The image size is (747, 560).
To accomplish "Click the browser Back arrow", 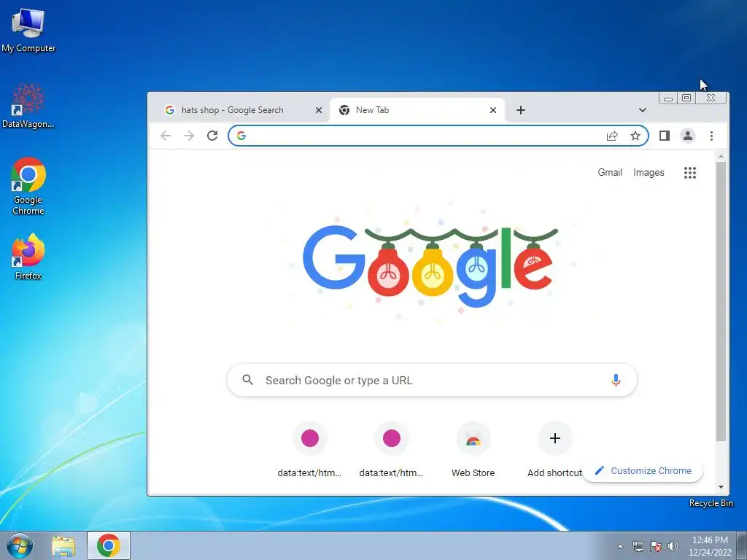I will [166, 136].
